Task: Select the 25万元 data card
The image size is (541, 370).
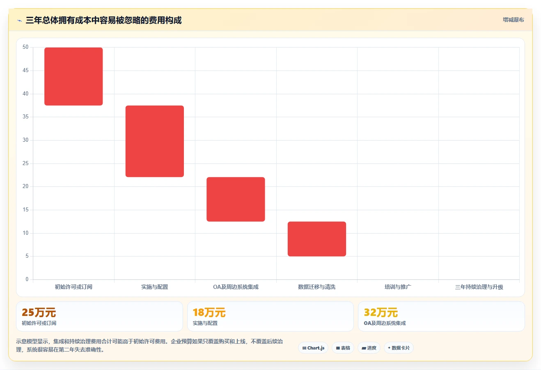Action: (99, 316)
